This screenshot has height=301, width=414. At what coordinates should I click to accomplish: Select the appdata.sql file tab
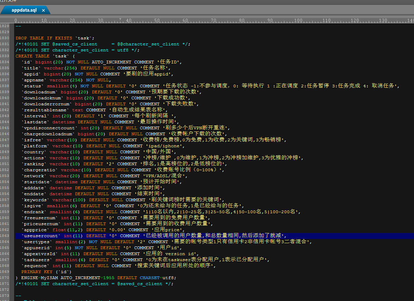click(x=24, y=10)
